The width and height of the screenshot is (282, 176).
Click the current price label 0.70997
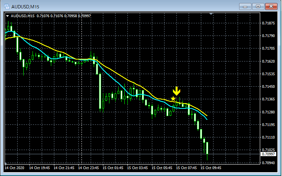tap(268, 154)
